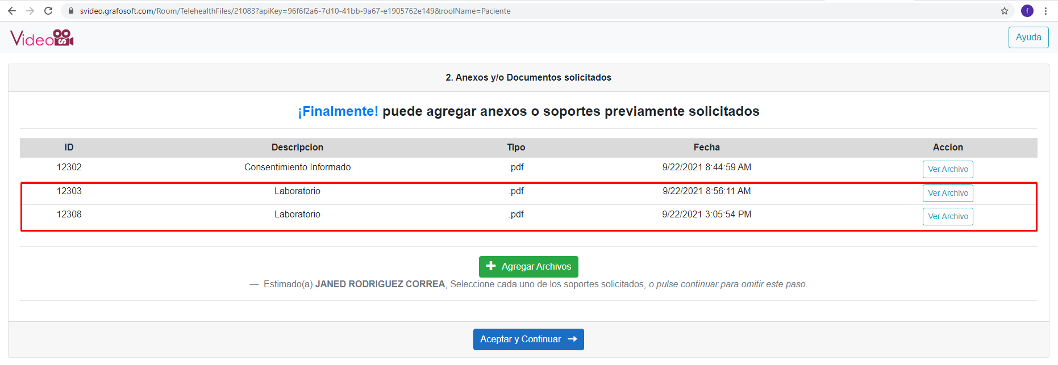View site info via the padlock icon
This screenshot has height=365, width=1058.
point(70,11)
